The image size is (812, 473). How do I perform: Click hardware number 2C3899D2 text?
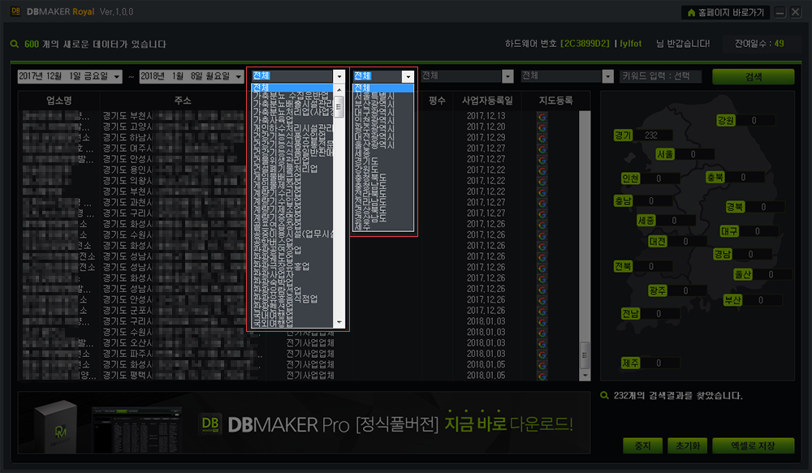585,44
